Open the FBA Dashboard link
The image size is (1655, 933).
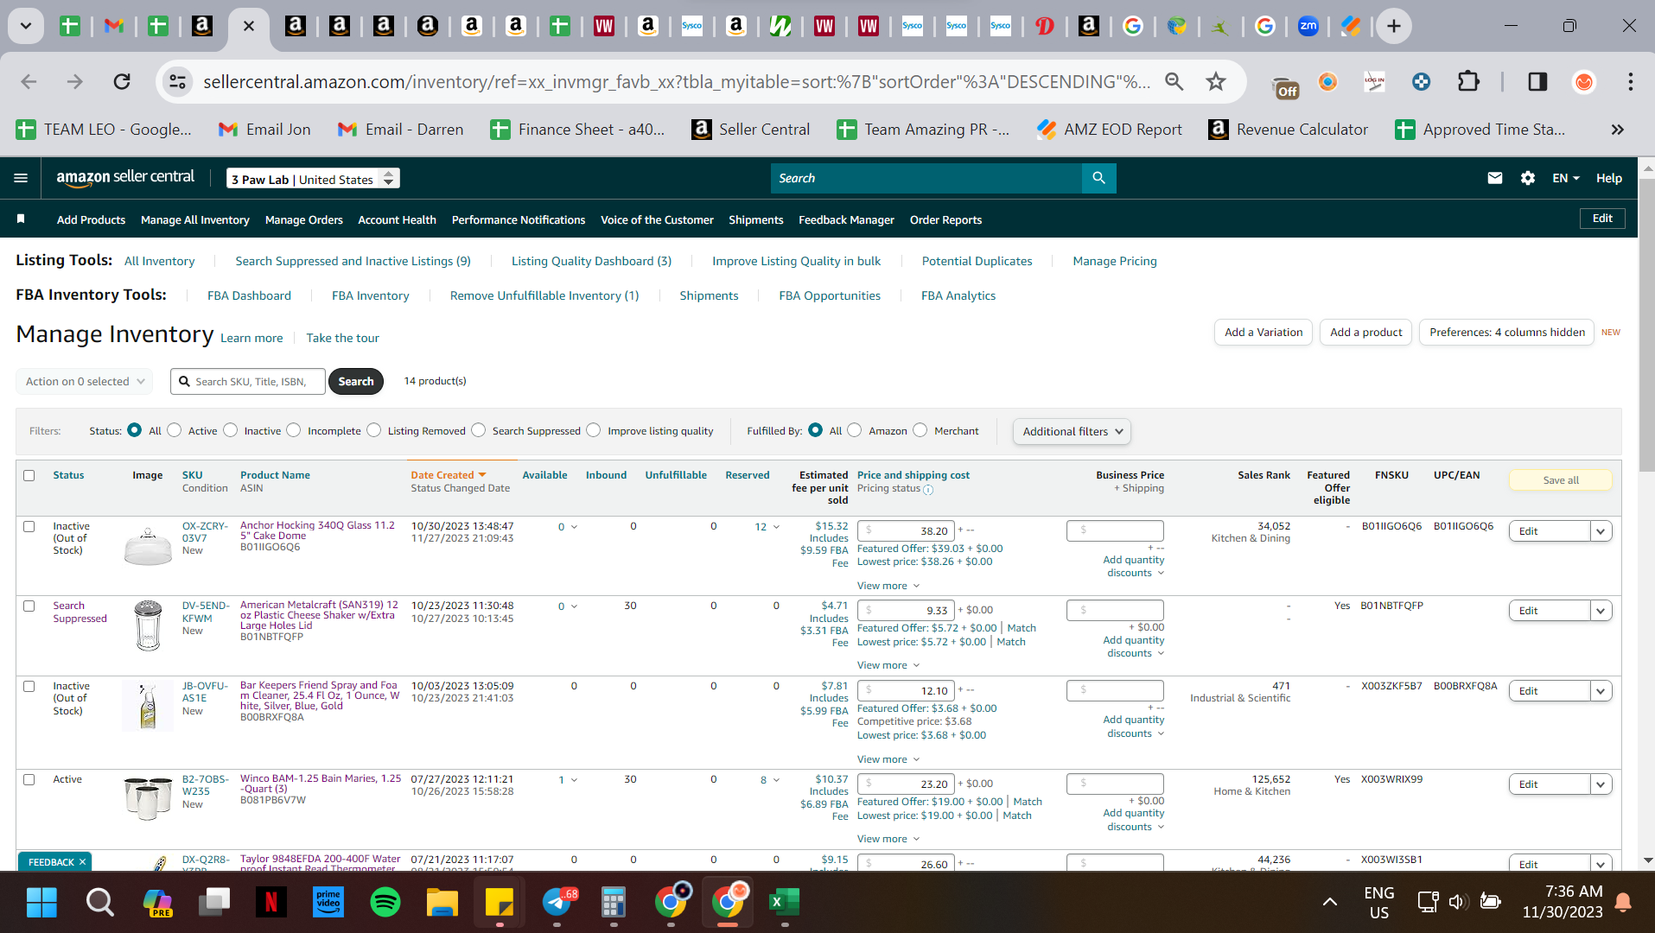point(249,295)
